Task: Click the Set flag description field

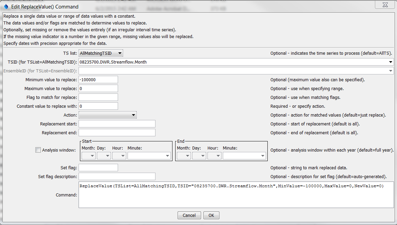Action: coord(117,176)
